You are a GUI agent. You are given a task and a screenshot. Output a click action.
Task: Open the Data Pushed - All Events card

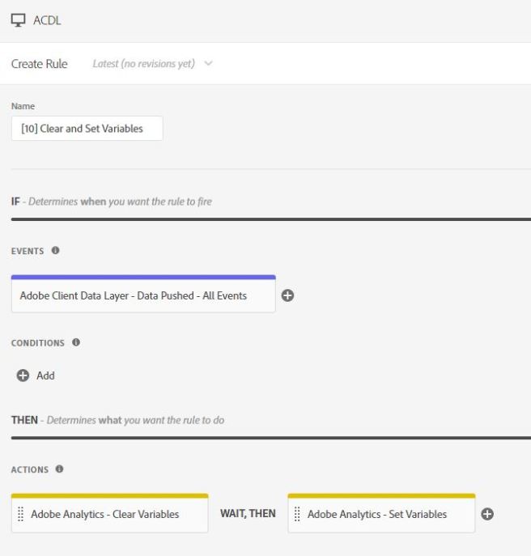coord(134,296)
